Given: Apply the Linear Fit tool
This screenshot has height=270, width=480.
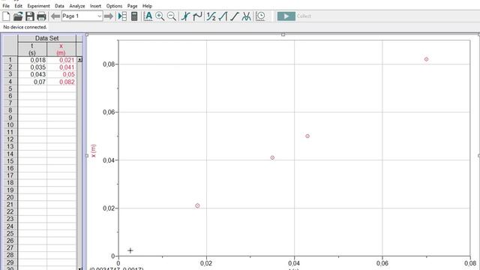Looking at the screenshot, I should point(235,16).
